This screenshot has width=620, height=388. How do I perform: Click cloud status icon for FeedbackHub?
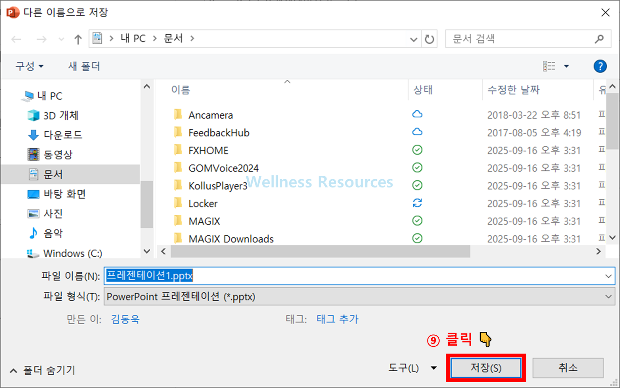417,132
